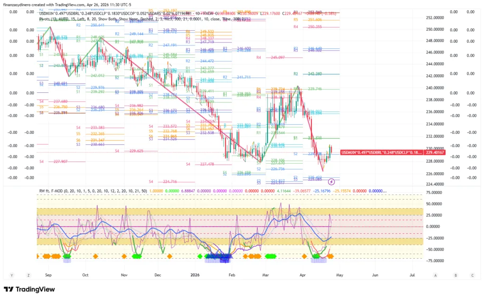Click the 2026 label on time axis

(195, 274)
